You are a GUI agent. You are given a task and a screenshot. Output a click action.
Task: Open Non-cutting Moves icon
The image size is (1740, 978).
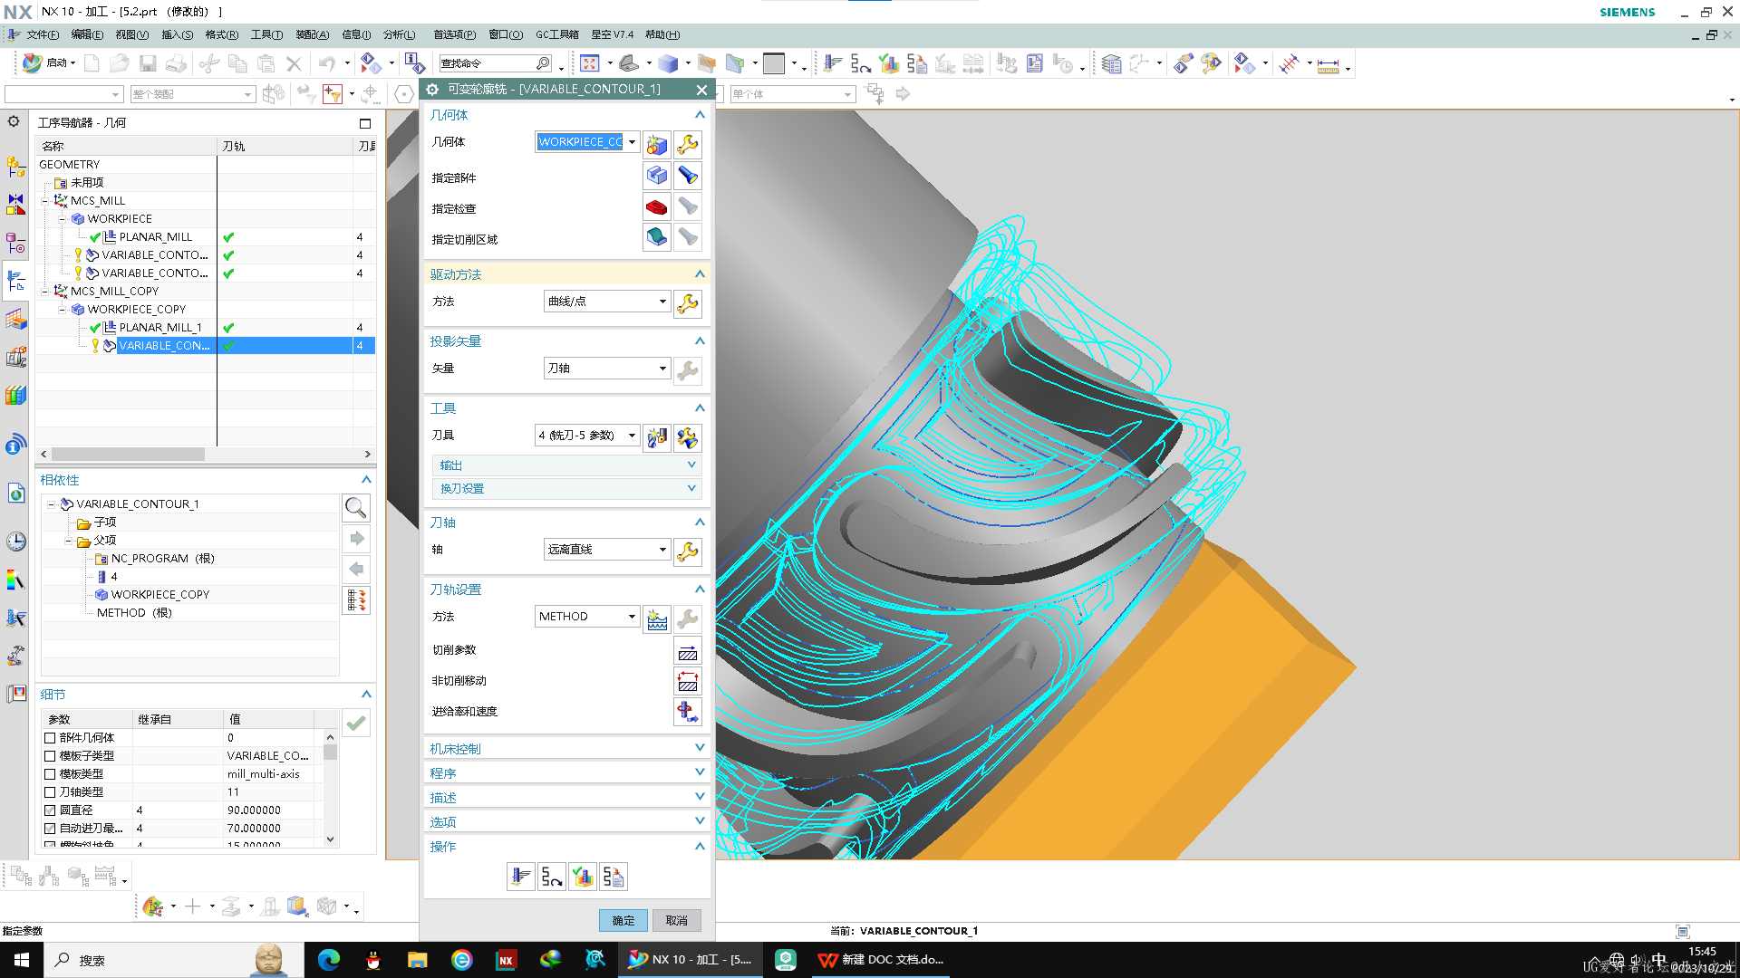point(688,682)
